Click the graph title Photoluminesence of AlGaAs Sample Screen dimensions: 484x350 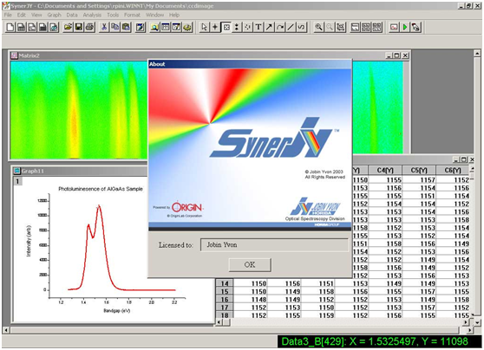101,189
